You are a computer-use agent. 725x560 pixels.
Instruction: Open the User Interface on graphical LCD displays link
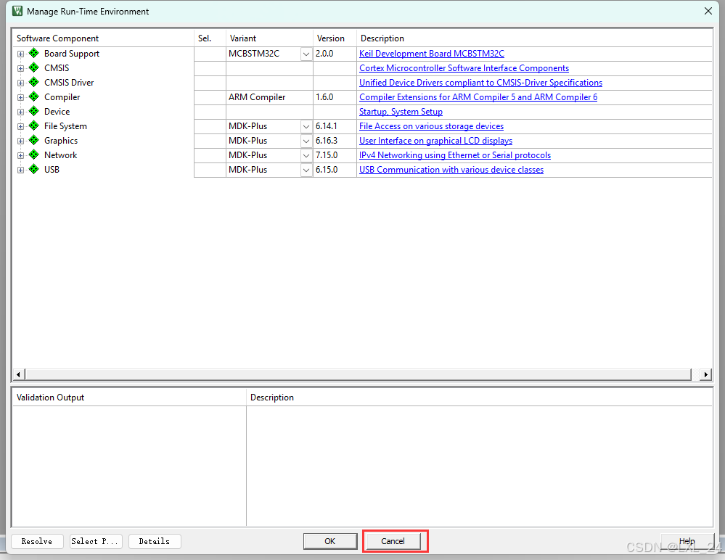click(435, 141)
